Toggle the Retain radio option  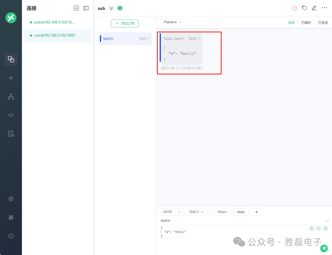[220, 212]
